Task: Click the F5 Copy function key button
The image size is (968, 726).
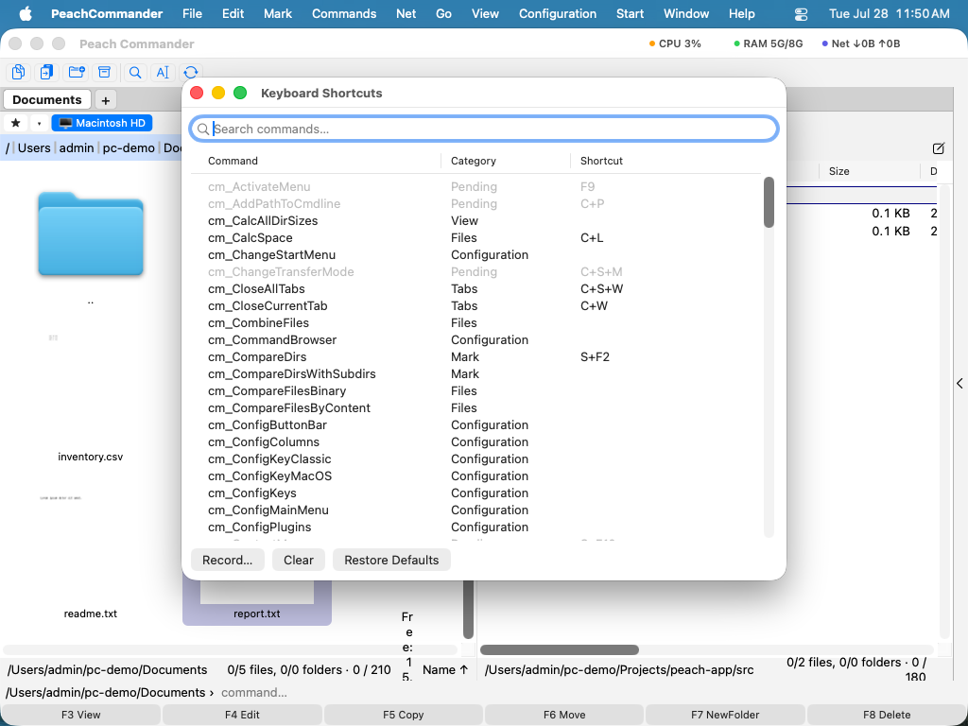Action: 403,715
